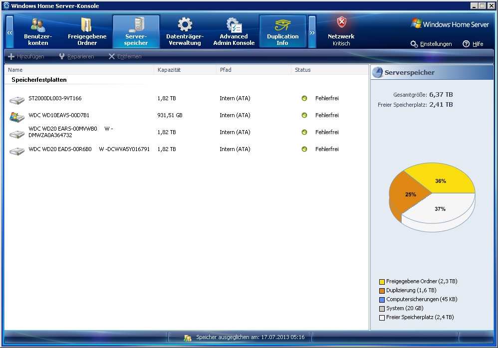Screen dimensions: 498x348
Task: Click the WD20 EADS green status indicator
Action: coord(304,149)
